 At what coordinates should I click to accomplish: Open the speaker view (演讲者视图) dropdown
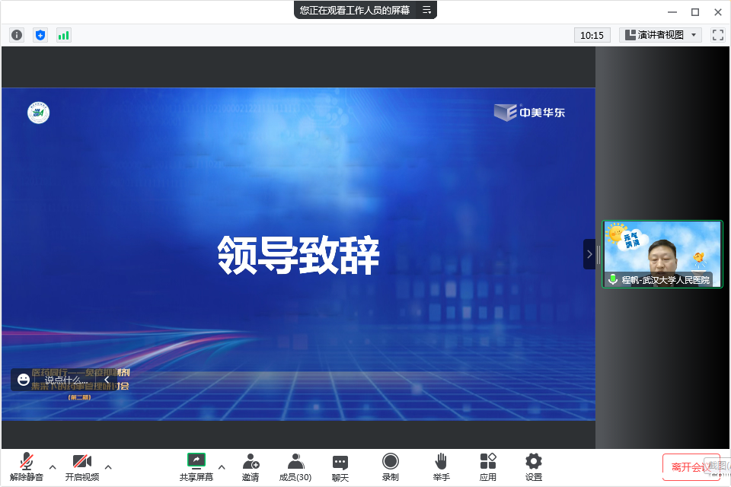(x=660, y=35)
